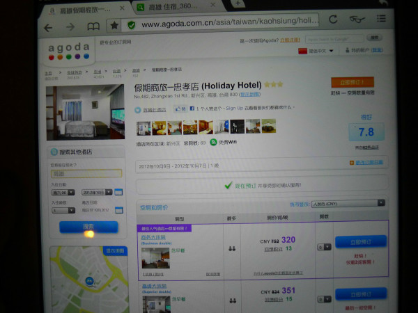
Task: Click the destination input field in search panel
Action: [x=86, y=173]
